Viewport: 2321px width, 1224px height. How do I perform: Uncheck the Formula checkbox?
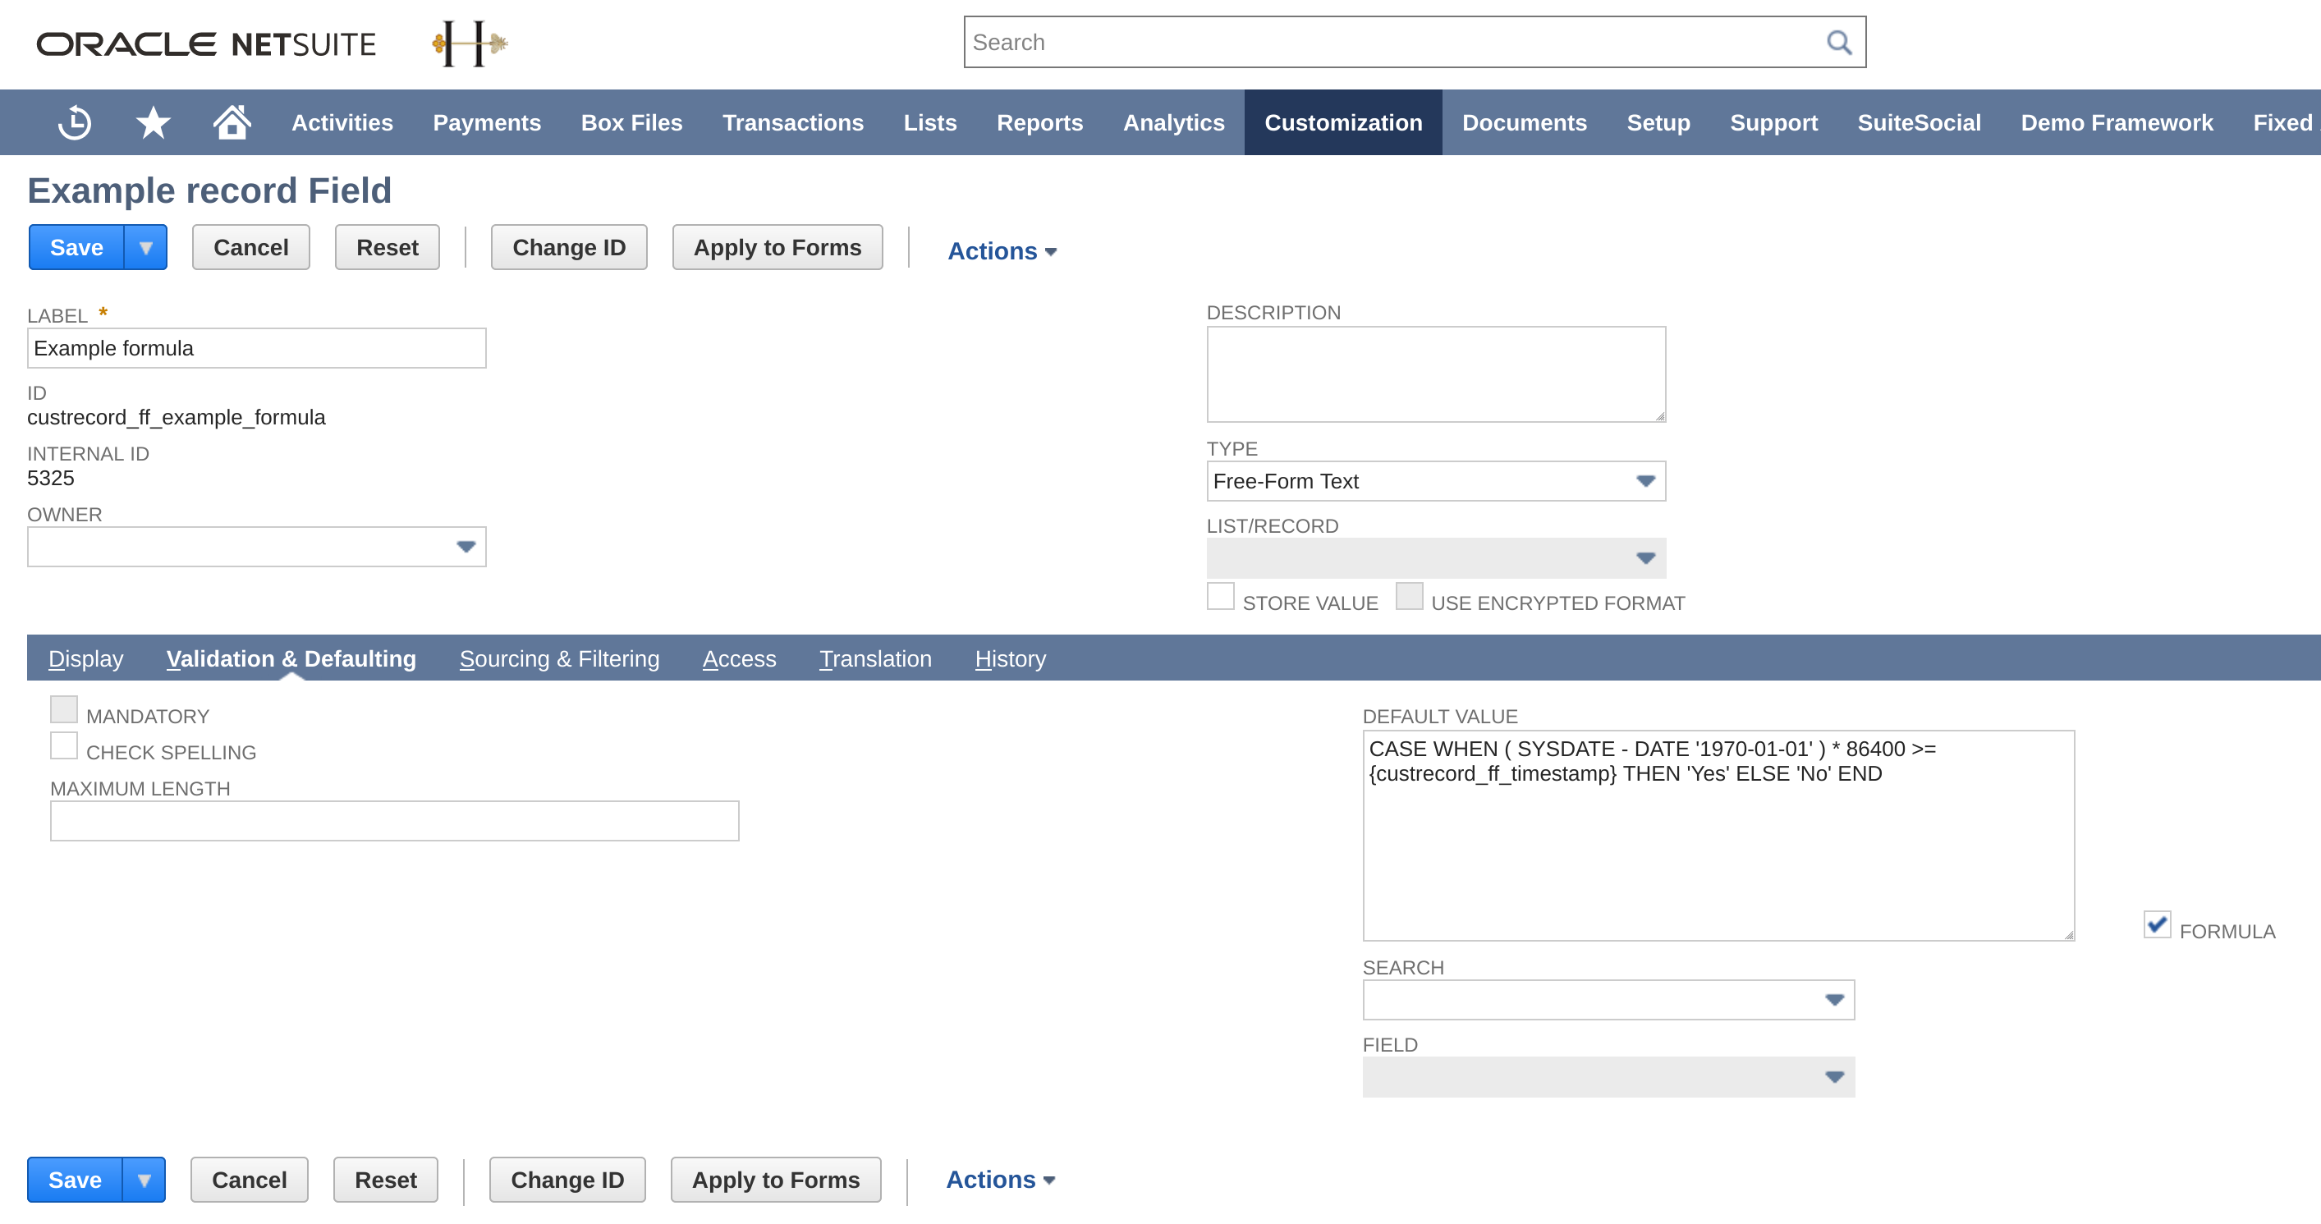tap(2156, 925)
